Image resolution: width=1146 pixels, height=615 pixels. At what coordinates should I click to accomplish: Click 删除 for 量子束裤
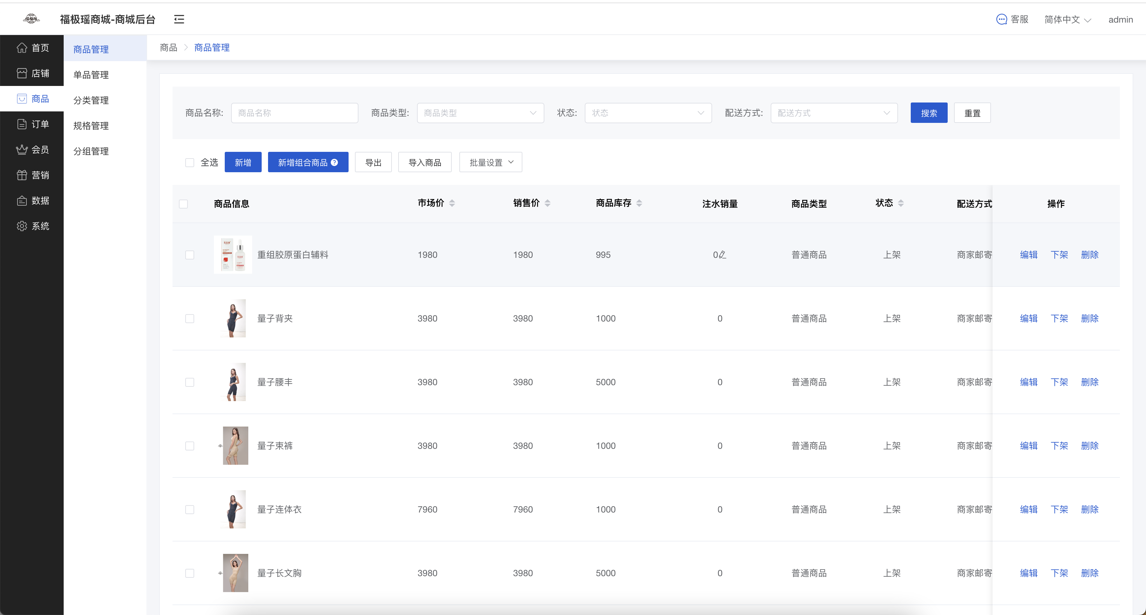pos(1090,445)
